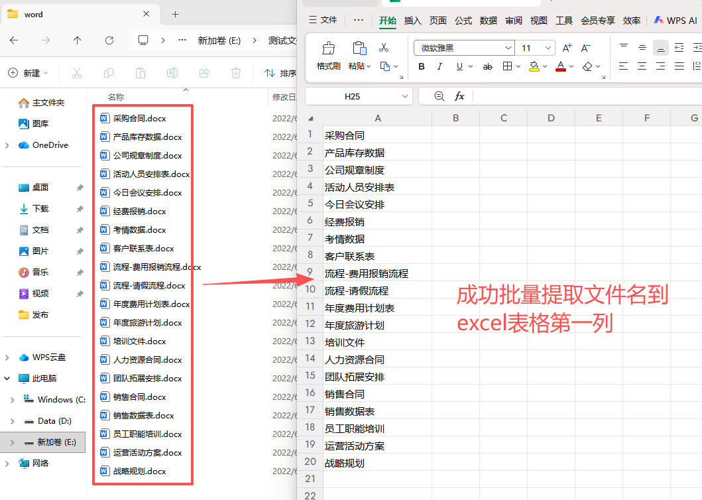Viewport: 702px width, 500px height.
Task: Click the red Font Color icon
Action: tap(561, 66)
